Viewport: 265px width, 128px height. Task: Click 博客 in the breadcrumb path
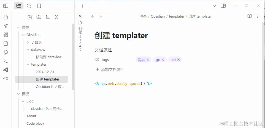point(143,16)
